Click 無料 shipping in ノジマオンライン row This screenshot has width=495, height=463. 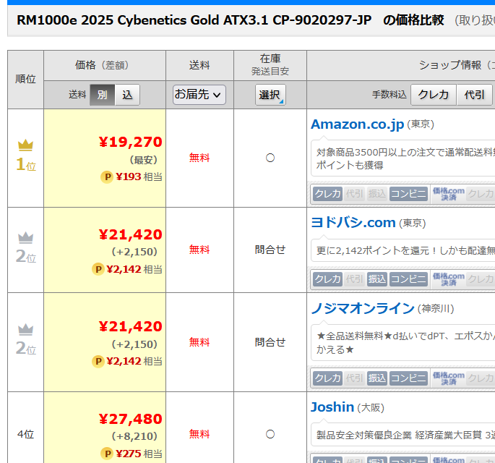coord(199,342)
